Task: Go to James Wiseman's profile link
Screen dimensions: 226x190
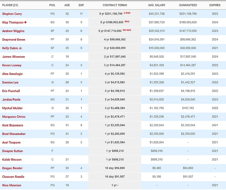Action: click(13, 57)
